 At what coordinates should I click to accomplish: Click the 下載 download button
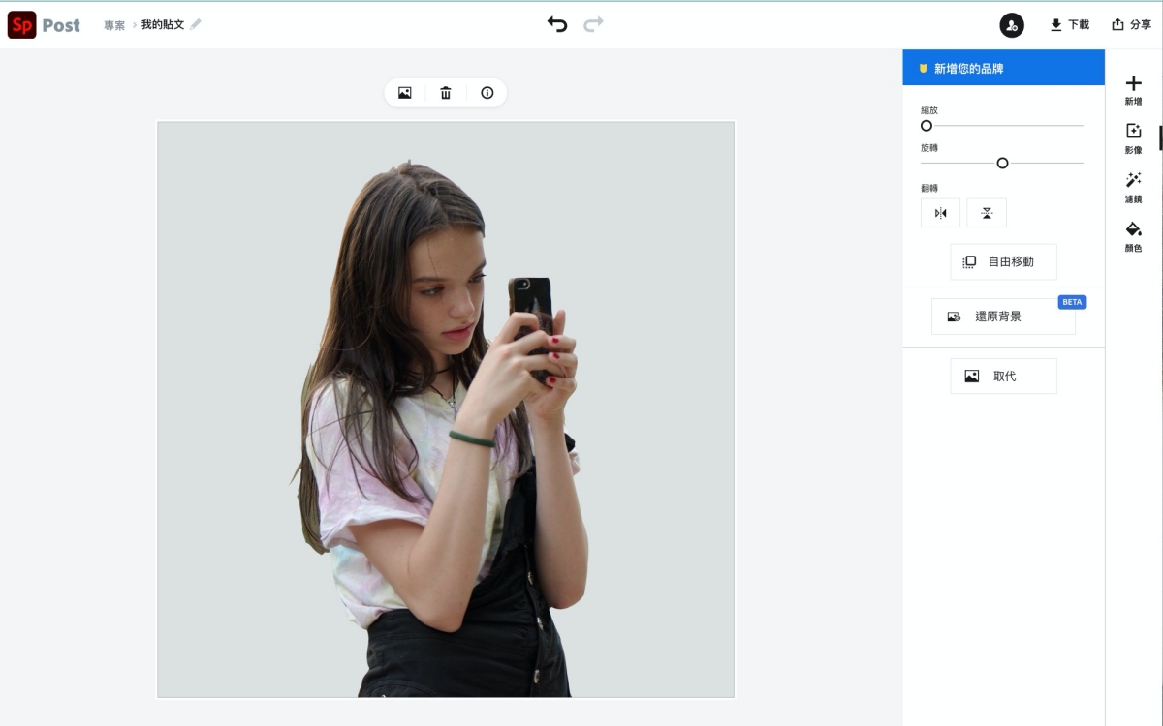[x=1070, y=25]
